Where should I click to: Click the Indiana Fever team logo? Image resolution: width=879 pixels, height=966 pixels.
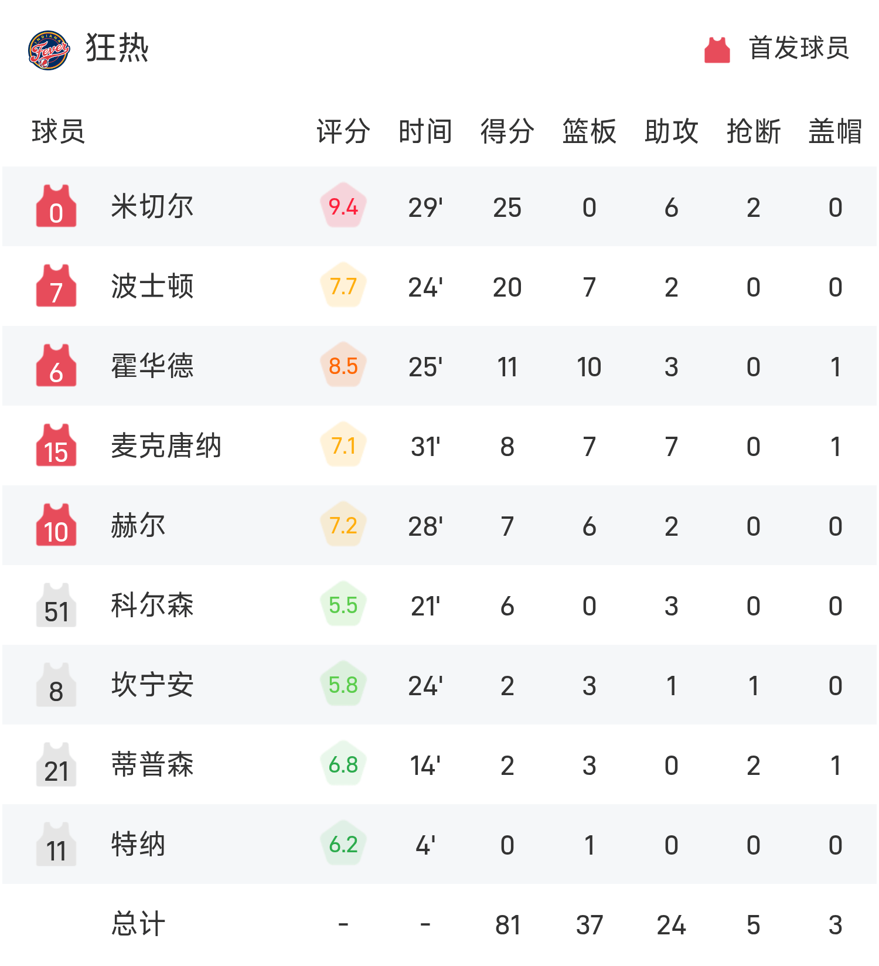[49, 50]
